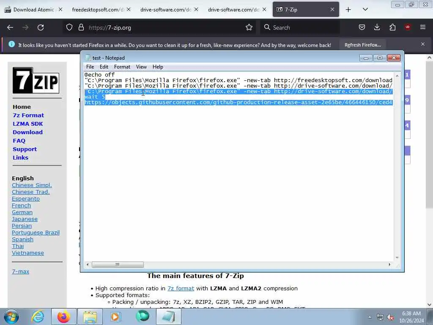Switch language to Portuguese Brazil
This screenshot has width=433, height=325.
pos(36,233)
